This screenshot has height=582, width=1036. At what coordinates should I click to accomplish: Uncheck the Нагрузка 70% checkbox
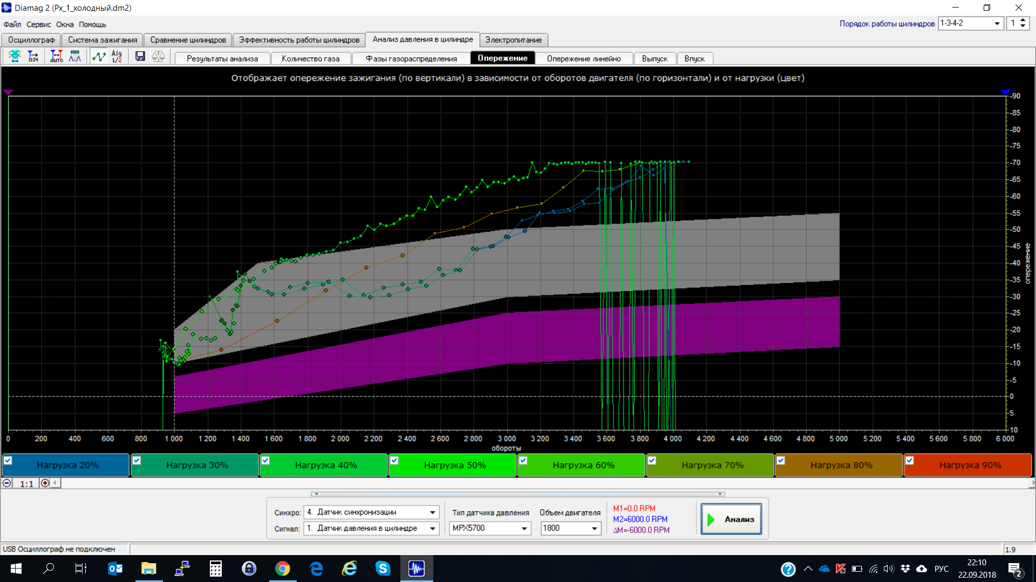pyautogui.click(x=652, y=460)
